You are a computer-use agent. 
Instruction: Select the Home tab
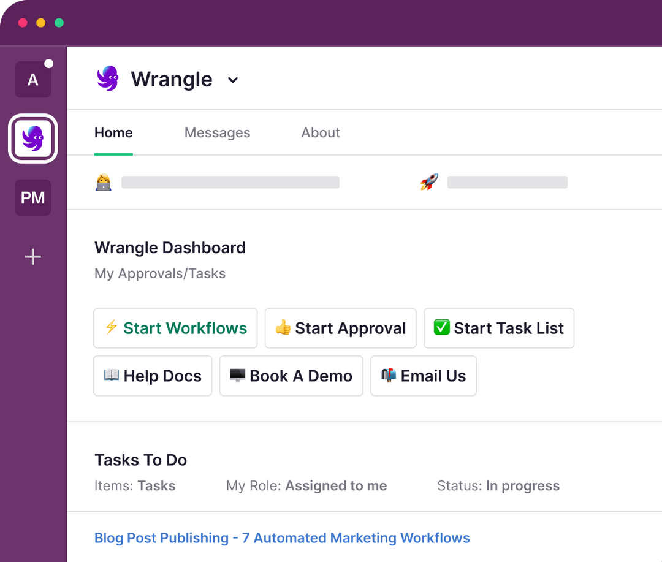pyautogui.click(x=113, y=132)
